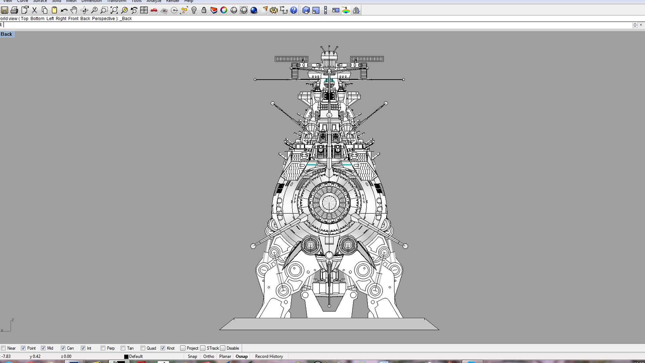Select the Zoom Dynamic magnifier
This screenshot has width=645, height=363.
[x=94, y=10]
